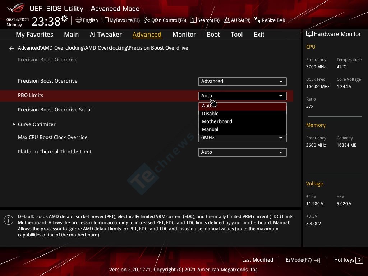
Task: Click the Last Modified button
Action: (x=257, y=260)
